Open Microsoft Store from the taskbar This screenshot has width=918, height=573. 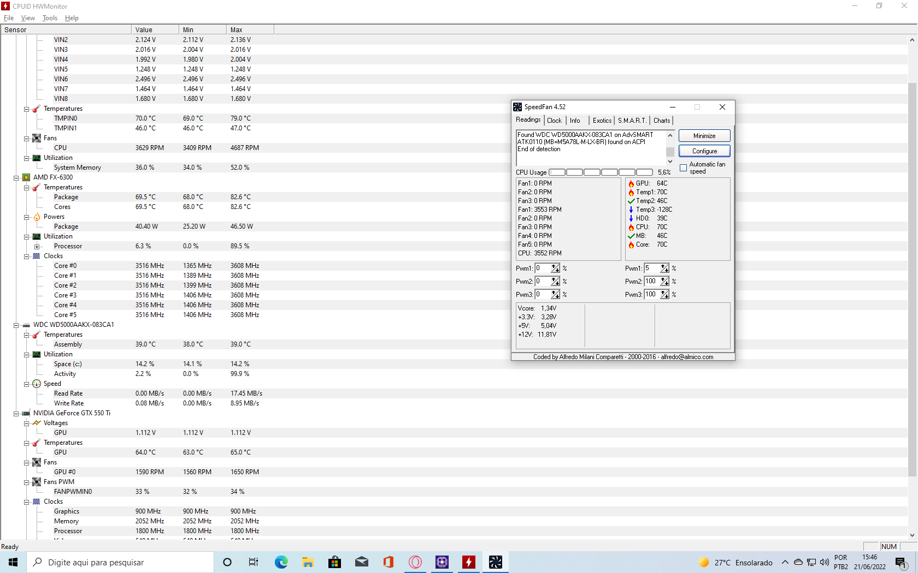pos(334,562)
